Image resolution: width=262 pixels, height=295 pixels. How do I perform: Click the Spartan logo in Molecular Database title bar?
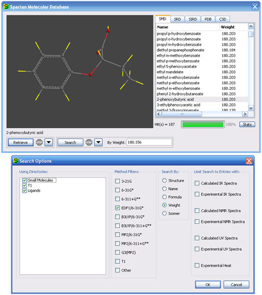6,7
